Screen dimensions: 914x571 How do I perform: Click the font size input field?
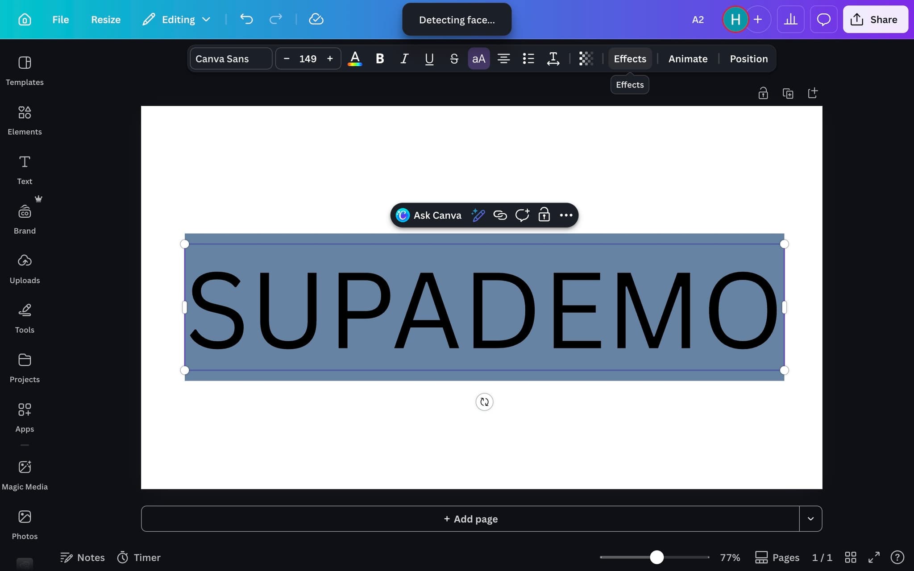pos(308,58)
